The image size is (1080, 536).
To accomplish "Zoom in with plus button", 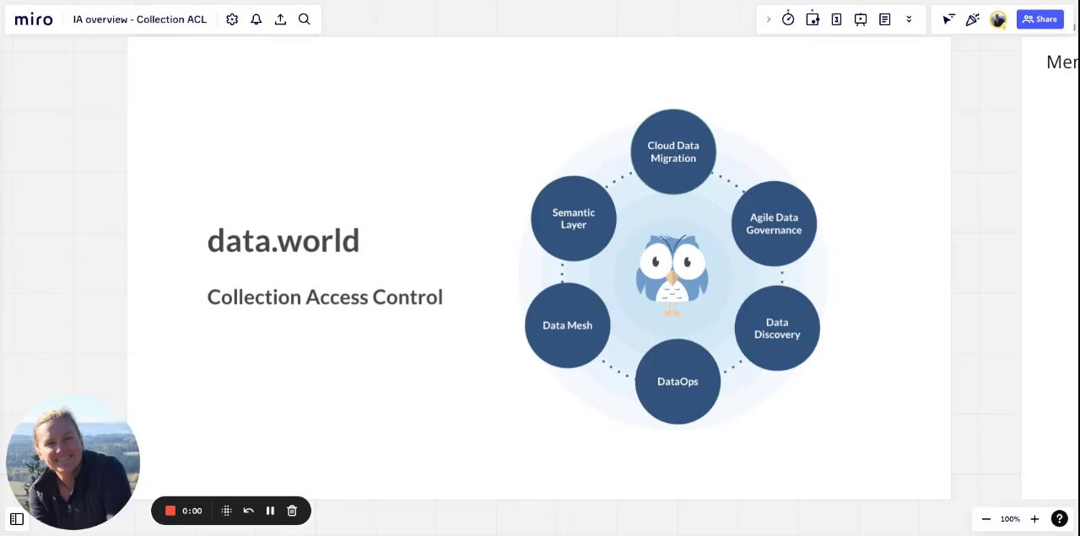I will (x=1034, y=519).
